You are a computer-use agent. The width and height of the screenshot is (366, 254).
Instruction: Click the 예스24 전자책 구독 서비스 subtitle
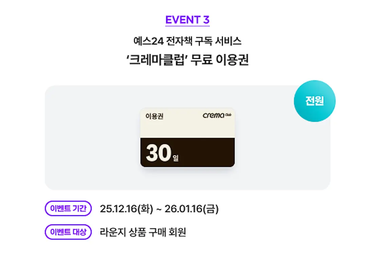tap(187, 41)
